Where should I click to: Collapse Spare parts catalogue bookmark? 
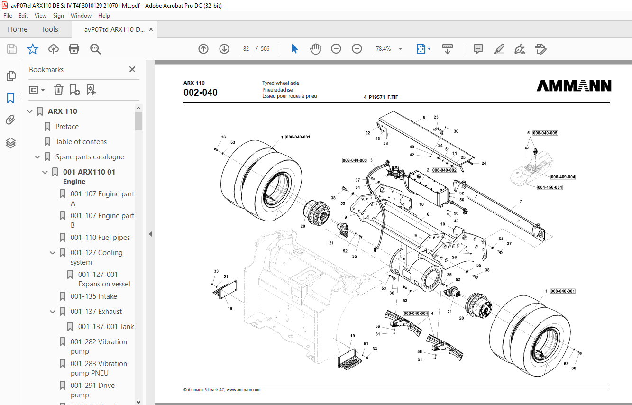coord(37,157)
